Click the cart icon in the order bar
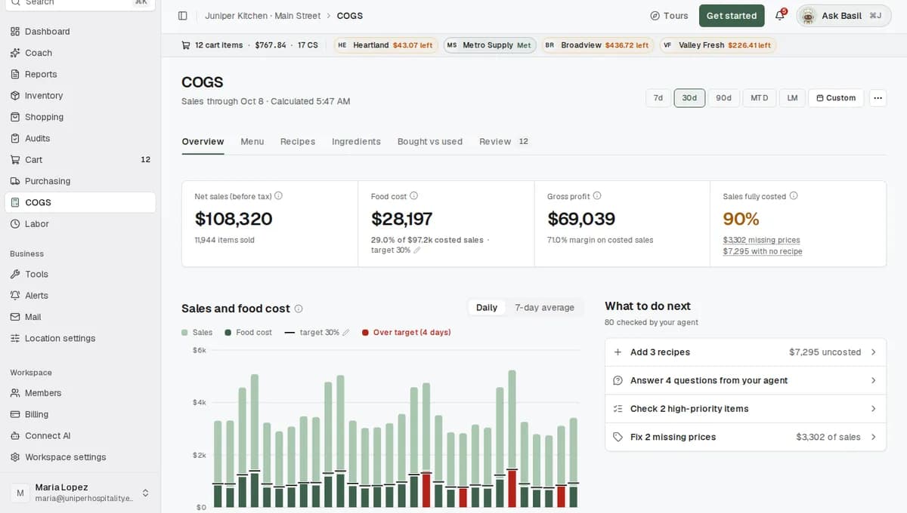This screenshot has width=907, height=513. [x=186, y=45]
